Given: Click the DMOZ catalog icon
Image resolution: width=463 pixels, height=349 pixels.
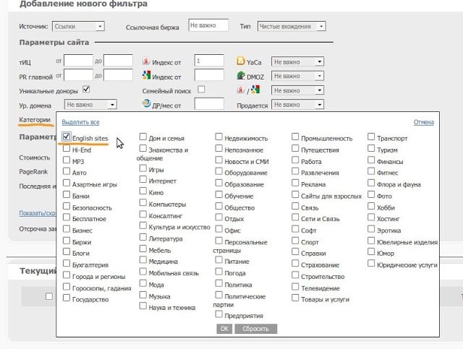Looking at the screenshot, I should point(241,75).
